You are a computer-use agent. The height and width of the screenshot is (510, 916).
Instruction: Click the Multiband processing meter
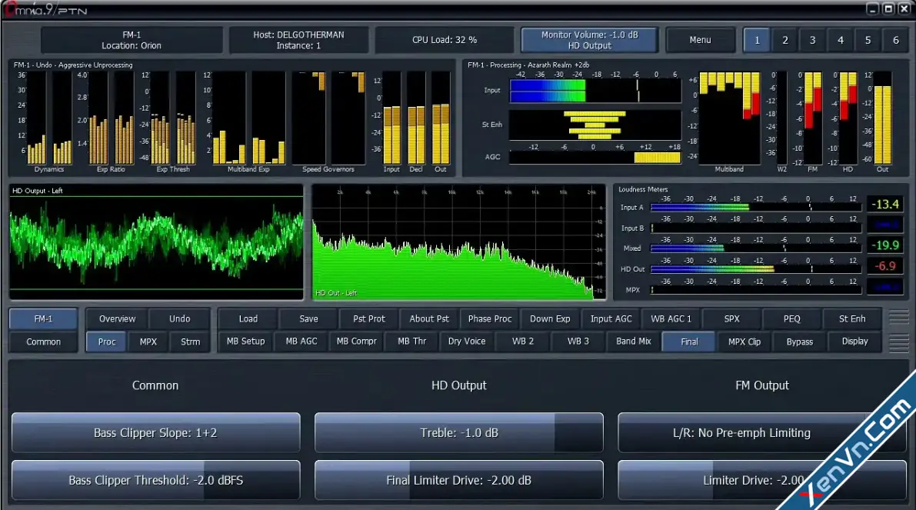[730, 118]
